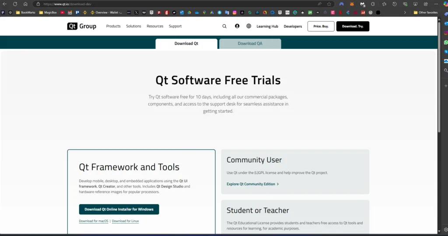Open Explore Qt Community Edition link
Image resolution: width=448 pixels, height=236 pixels.
[x=252, y=184]
